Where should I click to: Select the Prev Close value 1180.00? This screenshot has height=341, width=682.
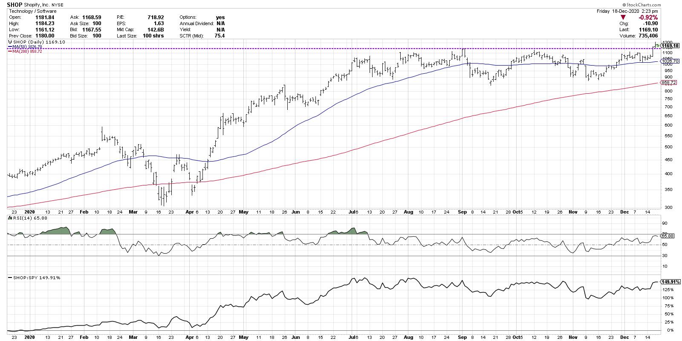45,36
